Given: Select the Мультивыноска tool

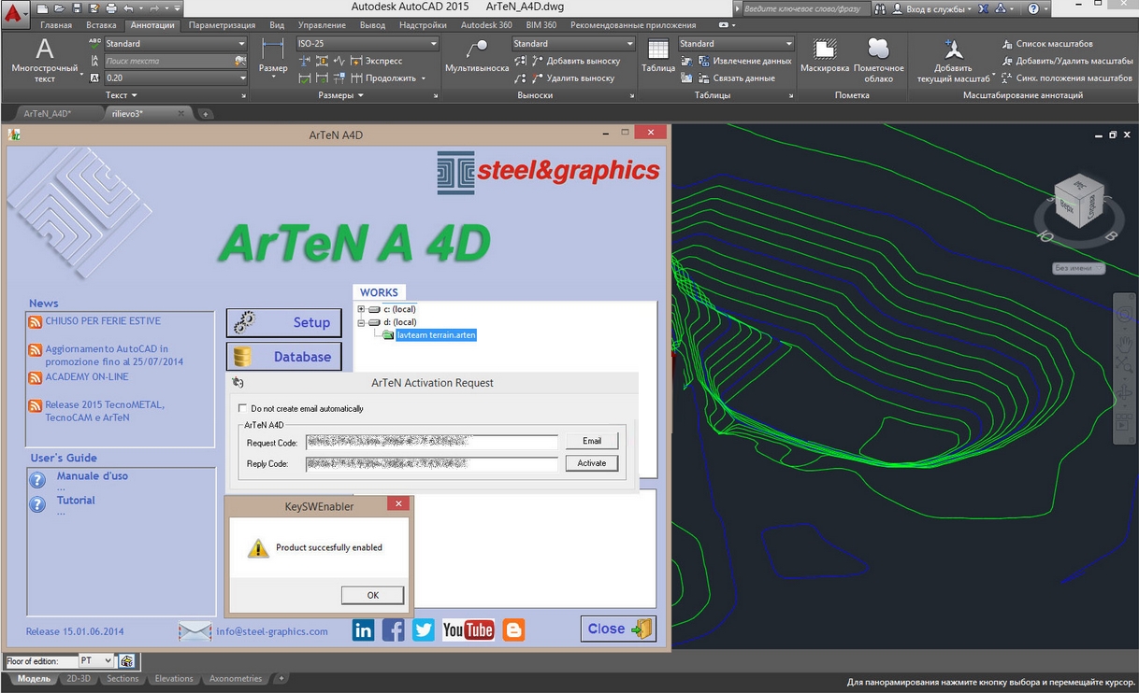Looking at the screenshot, I should tap(477, 56).
